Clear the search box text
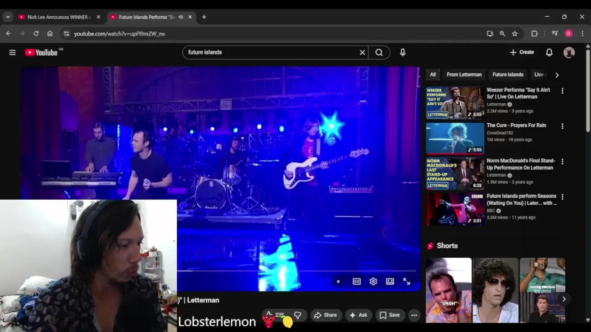 click(362, 53)
